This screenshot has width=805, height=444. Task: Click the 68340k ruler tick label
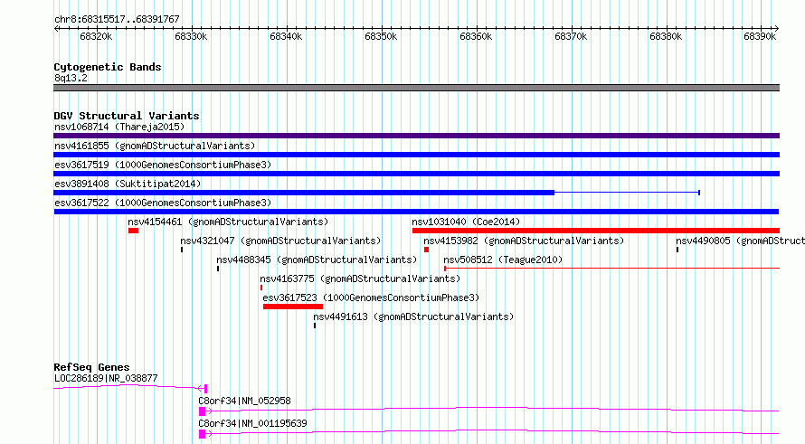tap(286, 36)
